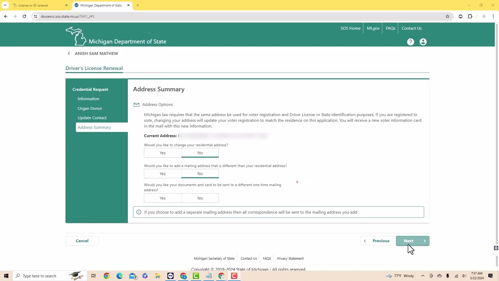The width and height of the screenshot is (499, 281).
Task: Open the footer Contact Us link
Action: point(249,258)
